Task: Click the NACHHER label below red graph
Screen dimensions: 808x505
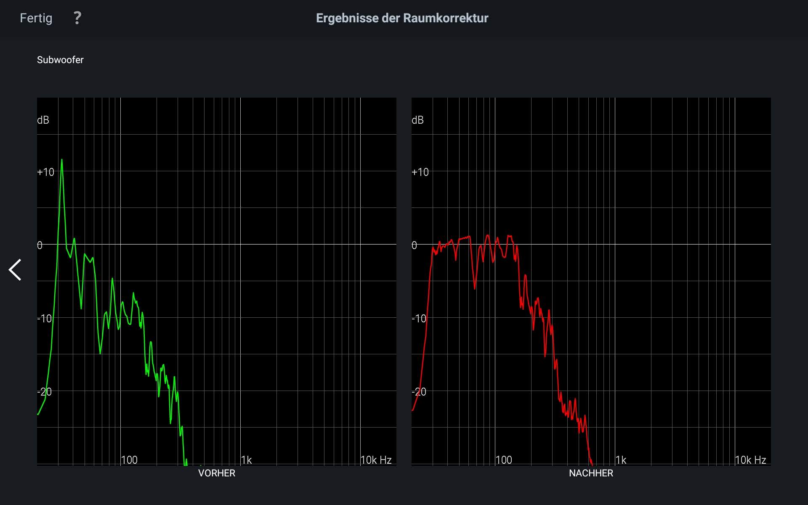Action: [x=591, y=473]
